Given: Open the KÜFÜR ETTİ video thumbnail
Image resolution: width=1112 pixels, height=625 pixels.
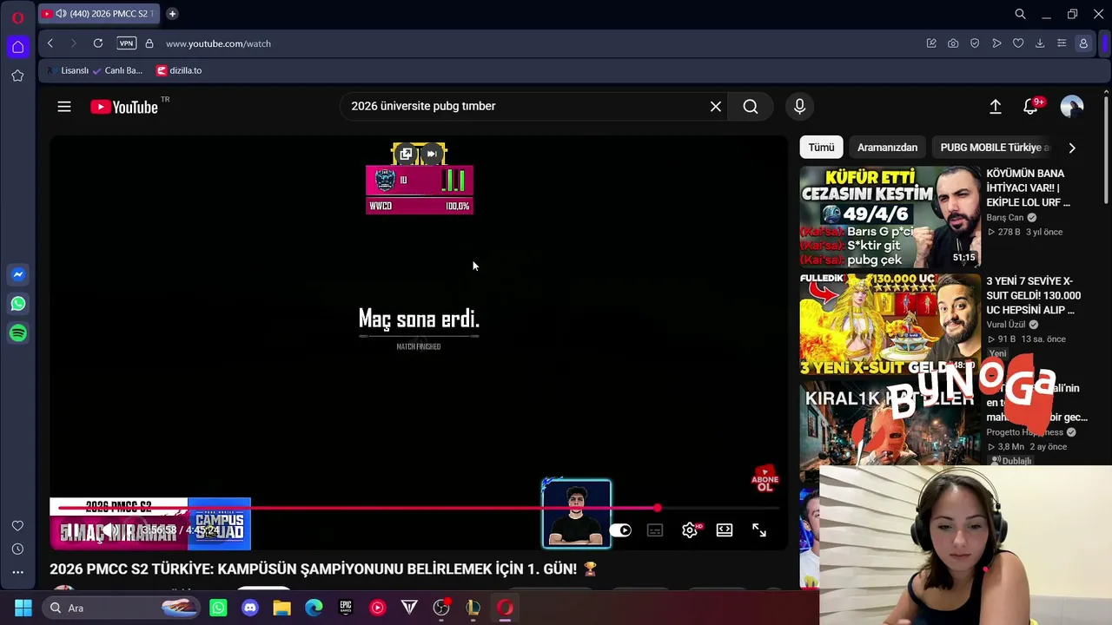Looking at the screenshot, I should pos(890,217).
